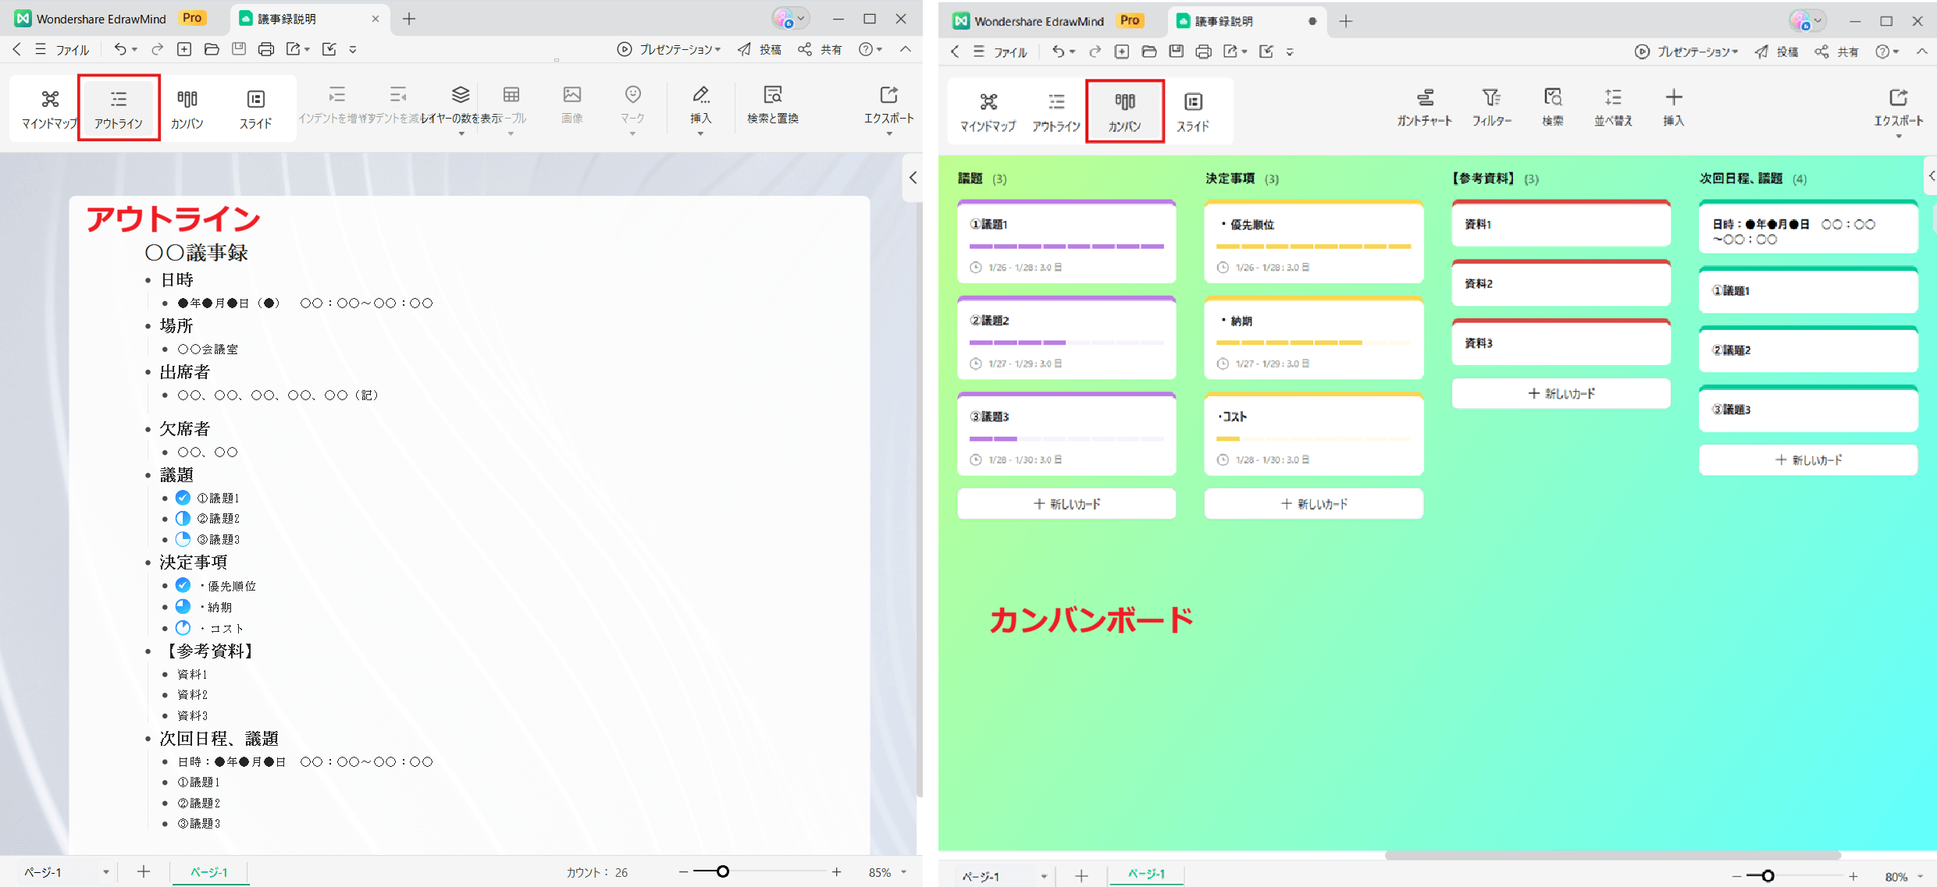Select the ページ-1 tab in Kanban window
The image size is (1937, 887).
click(x=1145, y=875)
